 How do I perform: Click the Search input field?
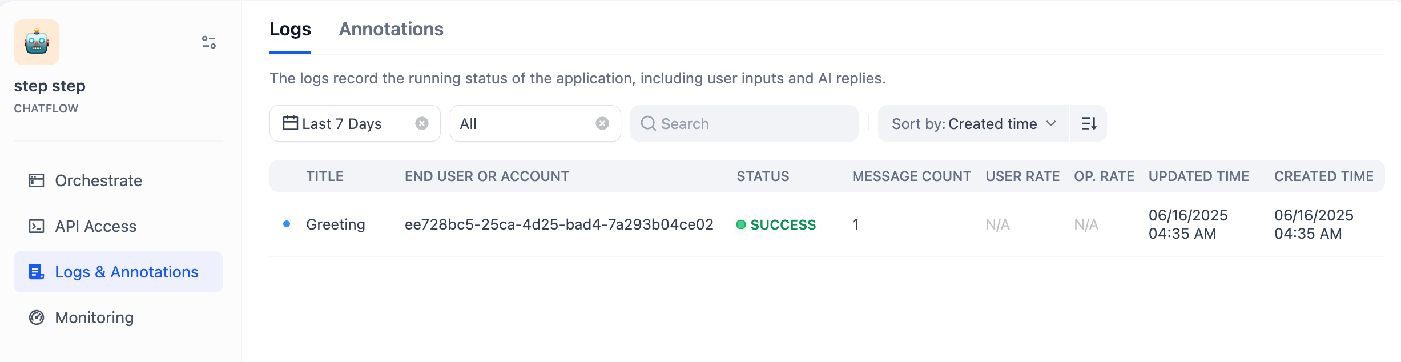click(x=744, y=123)
